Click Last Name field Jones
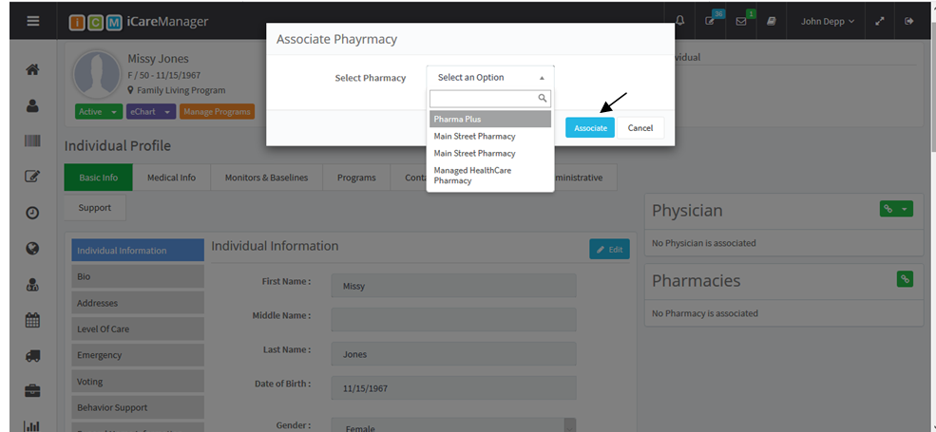Screen dimensions: 936x432 point(453,354)
